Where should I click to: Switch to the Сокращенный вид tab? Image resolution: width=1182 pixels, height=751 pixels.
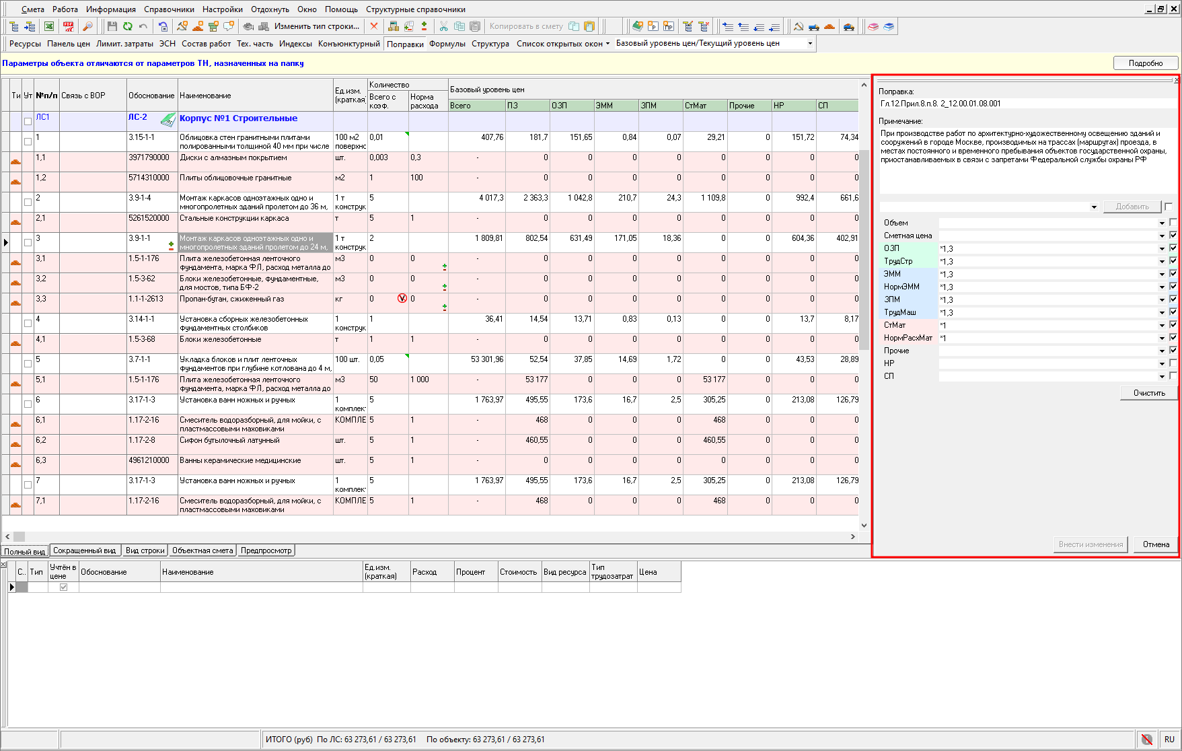[84, 550]
